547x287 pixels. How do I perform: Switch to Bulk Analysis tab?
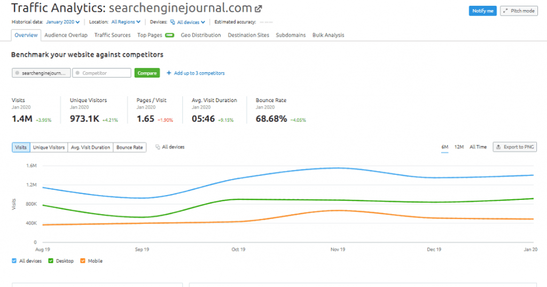329,35
